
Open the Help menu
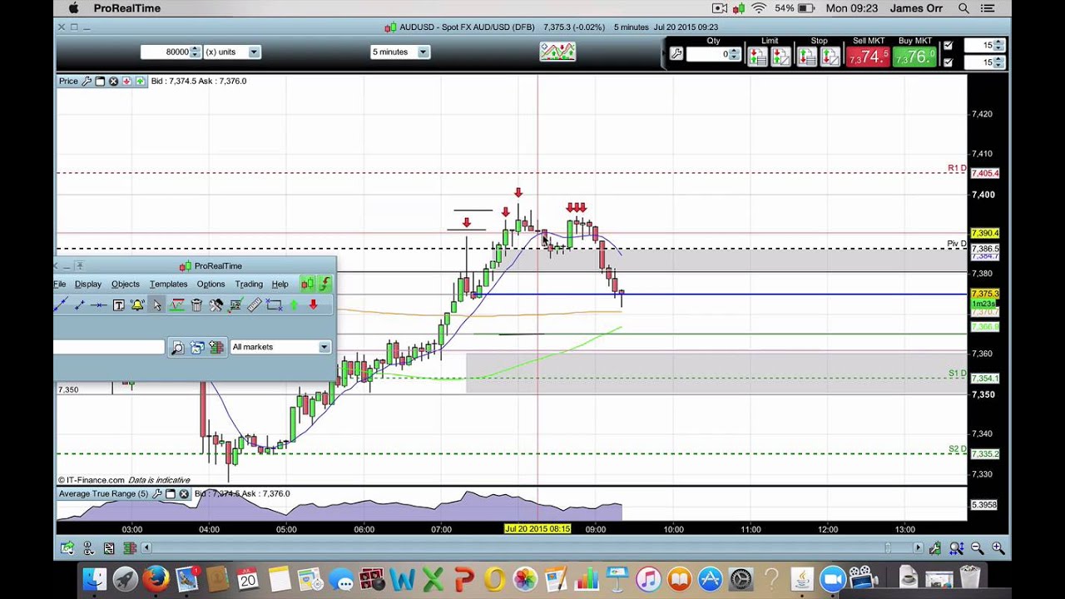point(280,284)
